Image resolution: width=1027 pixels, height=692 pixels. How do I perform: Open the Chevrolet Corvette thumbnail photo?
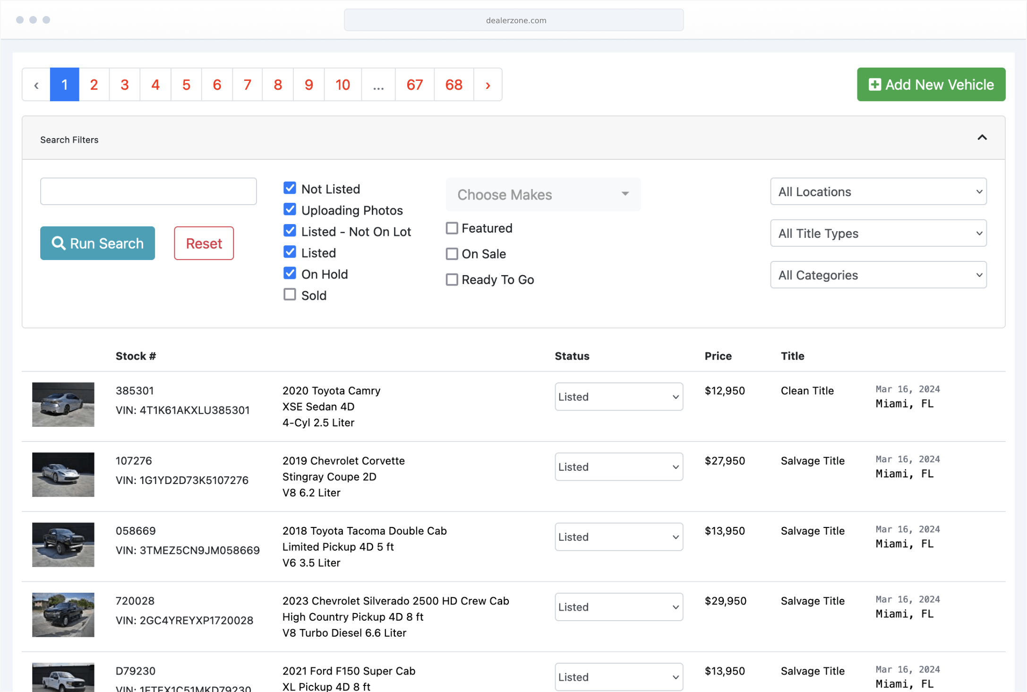(x=63, y=475)
